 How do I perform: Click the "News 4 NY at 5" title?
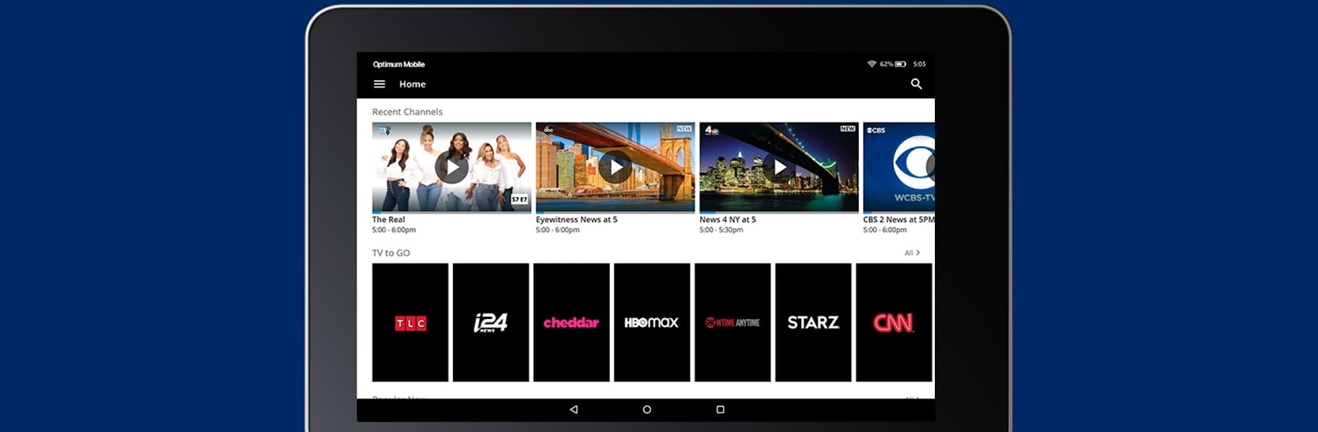point(728,219)
